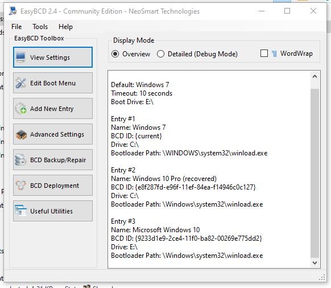
Task: Click the 'Entry #2' heading
Action: click(123, 170)
